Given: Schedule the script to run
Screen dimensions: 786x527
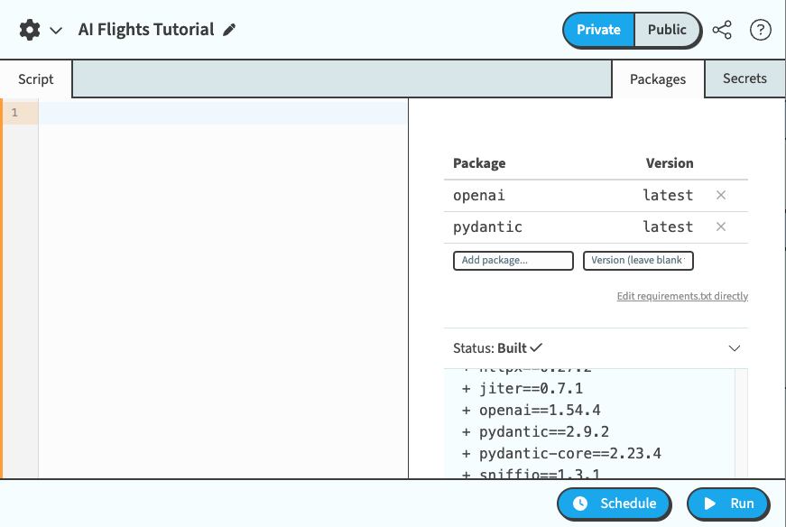Looking at the screenshot, I should pos(614,504).
